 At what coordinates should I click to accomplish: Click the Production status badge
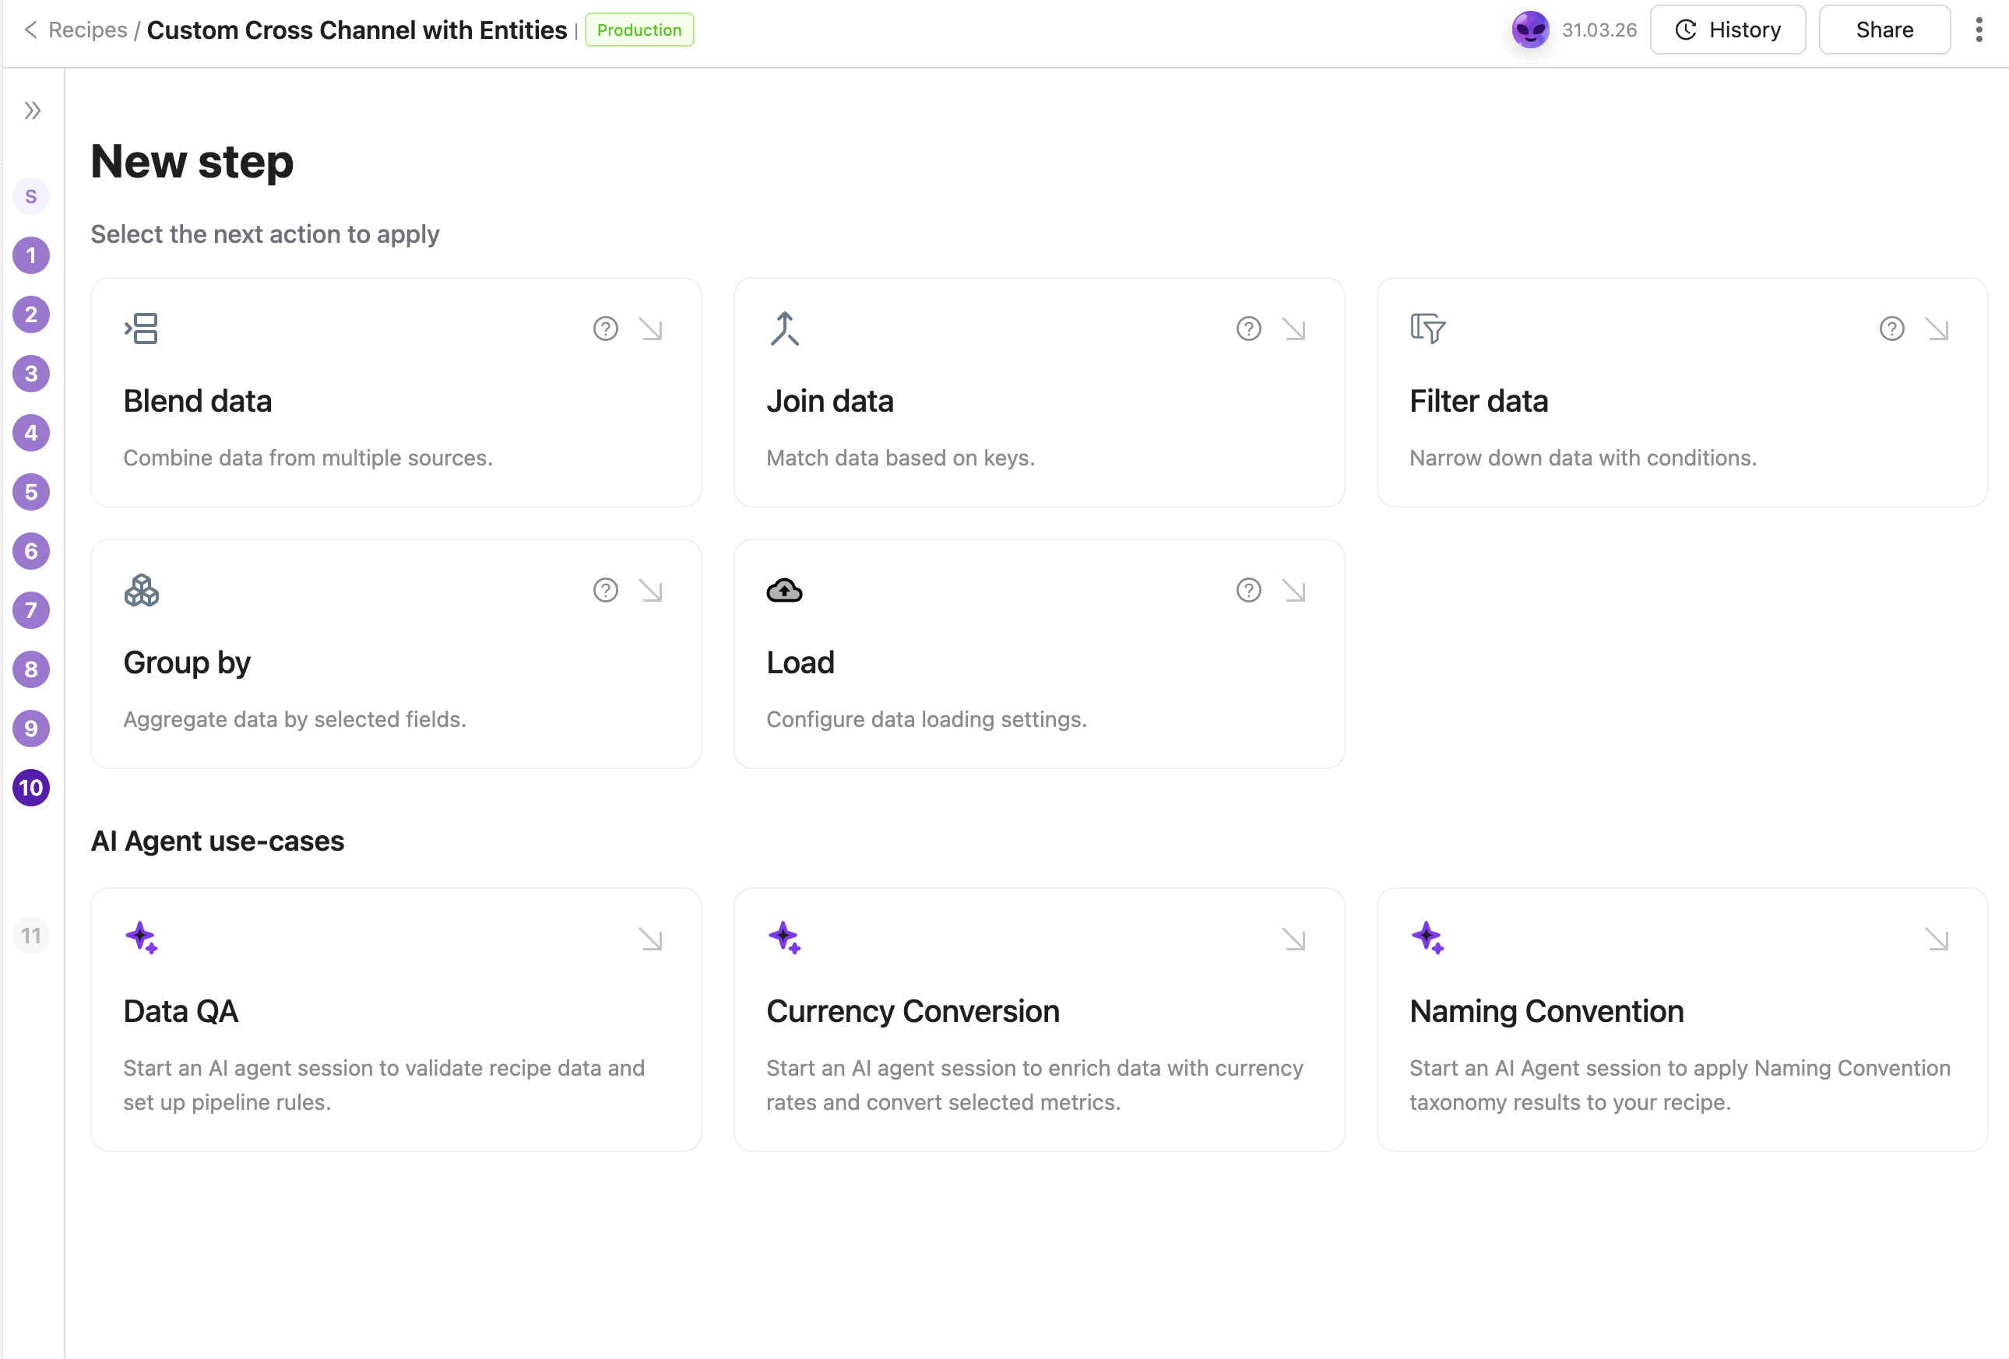click(639, 30)
